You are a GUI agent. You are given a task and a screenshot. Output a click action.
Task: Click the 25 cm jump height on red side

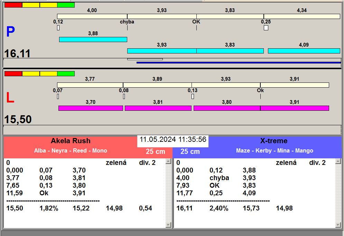(156, 151)
